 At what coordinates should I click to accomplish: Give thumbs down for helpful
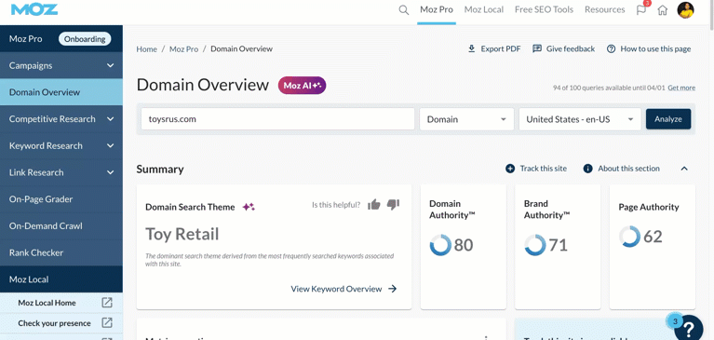pyautogui.click(x=393, y=205)
